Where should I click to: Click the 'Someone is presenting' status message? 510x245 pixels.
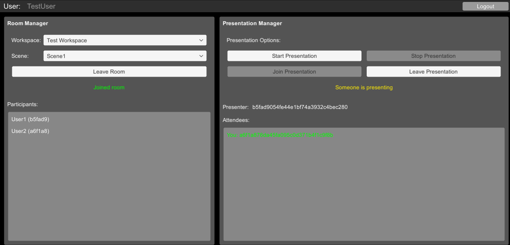[x=364, y=87]
